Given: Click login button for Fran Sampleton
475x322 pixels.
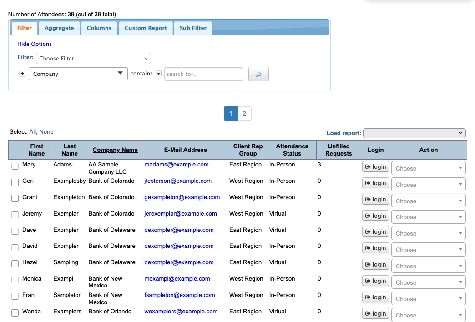Looking at the screenshot, I should coord(376,297).
